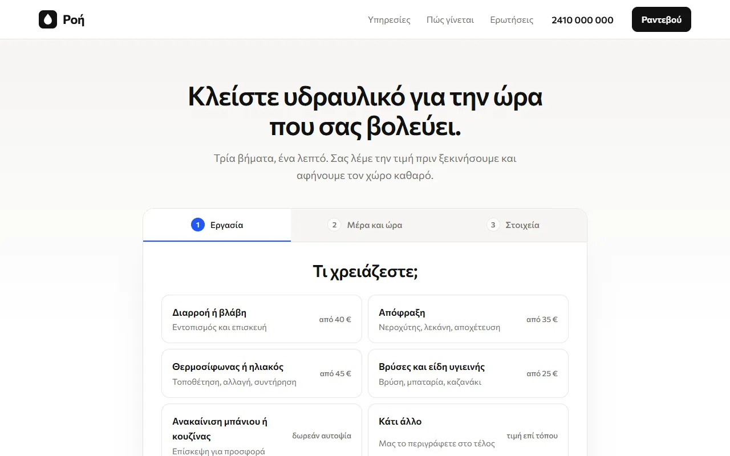
Task: Click the heading Τι χρειάζεστε;
Action: (365, 271)
